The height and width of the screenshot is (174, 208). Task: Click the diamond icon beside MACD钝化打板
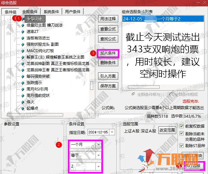tap(23, 51)
